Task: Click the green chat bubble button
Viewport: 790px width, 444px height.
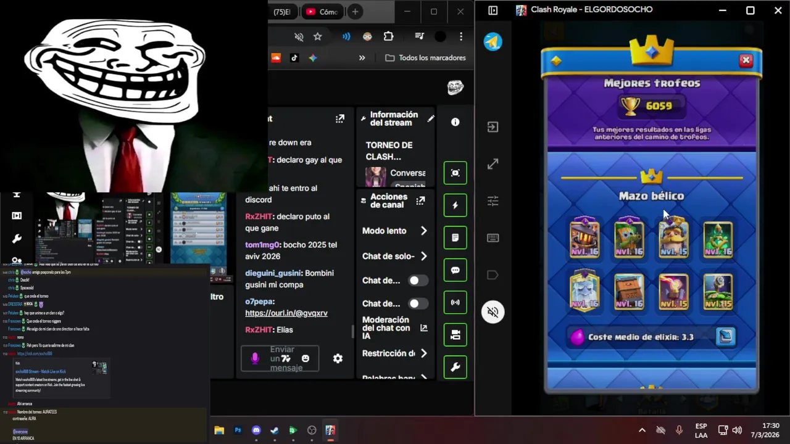Action: pos(455,270)
